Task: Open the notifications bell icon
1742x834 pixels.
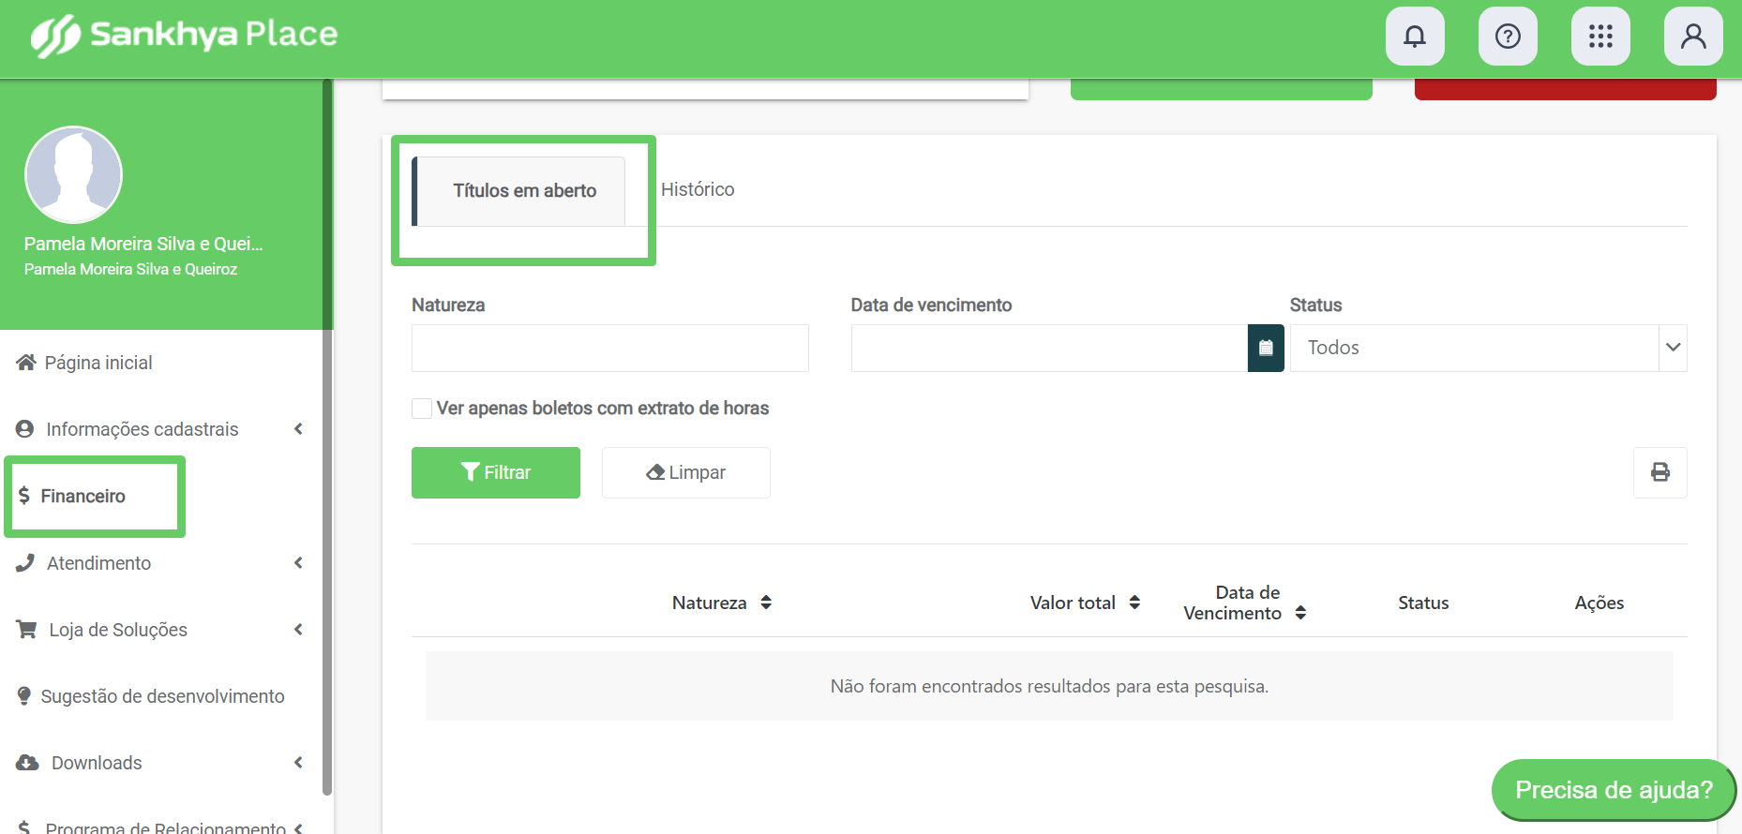Action: pyautogui.click(x=1414, y=37)
